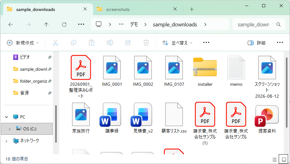Click the Rename icon in toolbar
Screen dimensions: 290x164
point(110,43)
